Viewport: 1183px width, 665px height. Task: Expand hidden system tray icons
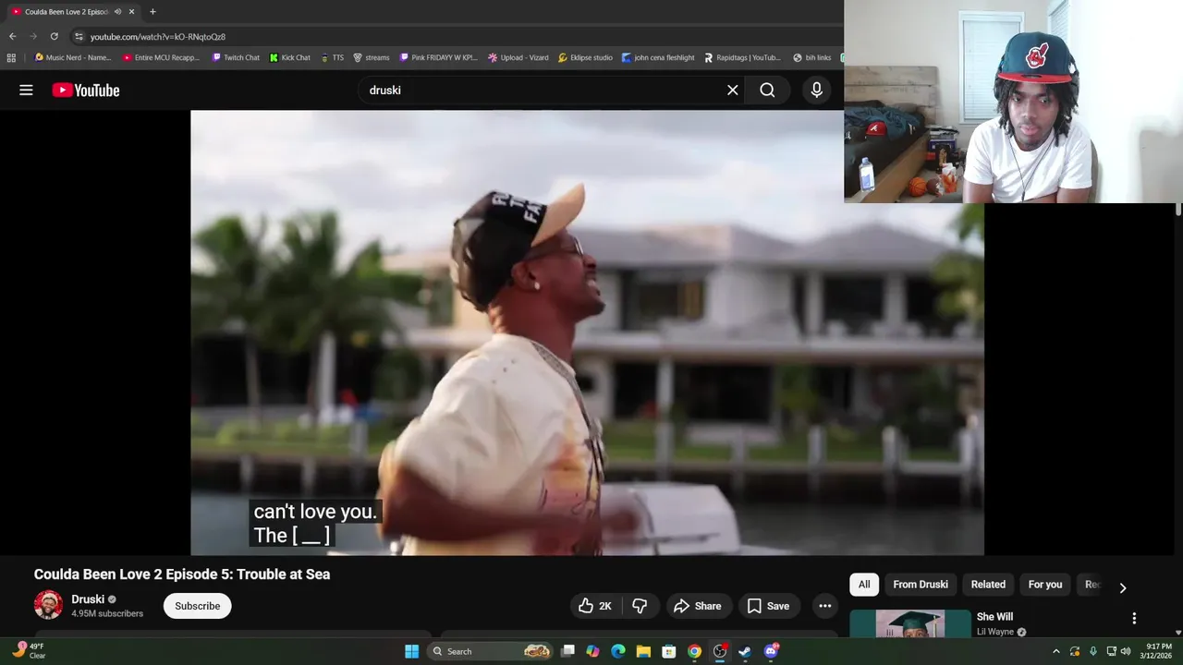point(1056,651)
